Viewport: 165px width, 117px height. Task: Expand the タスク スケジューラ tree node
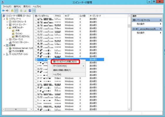pyautogui.click(x=7, y=22)
